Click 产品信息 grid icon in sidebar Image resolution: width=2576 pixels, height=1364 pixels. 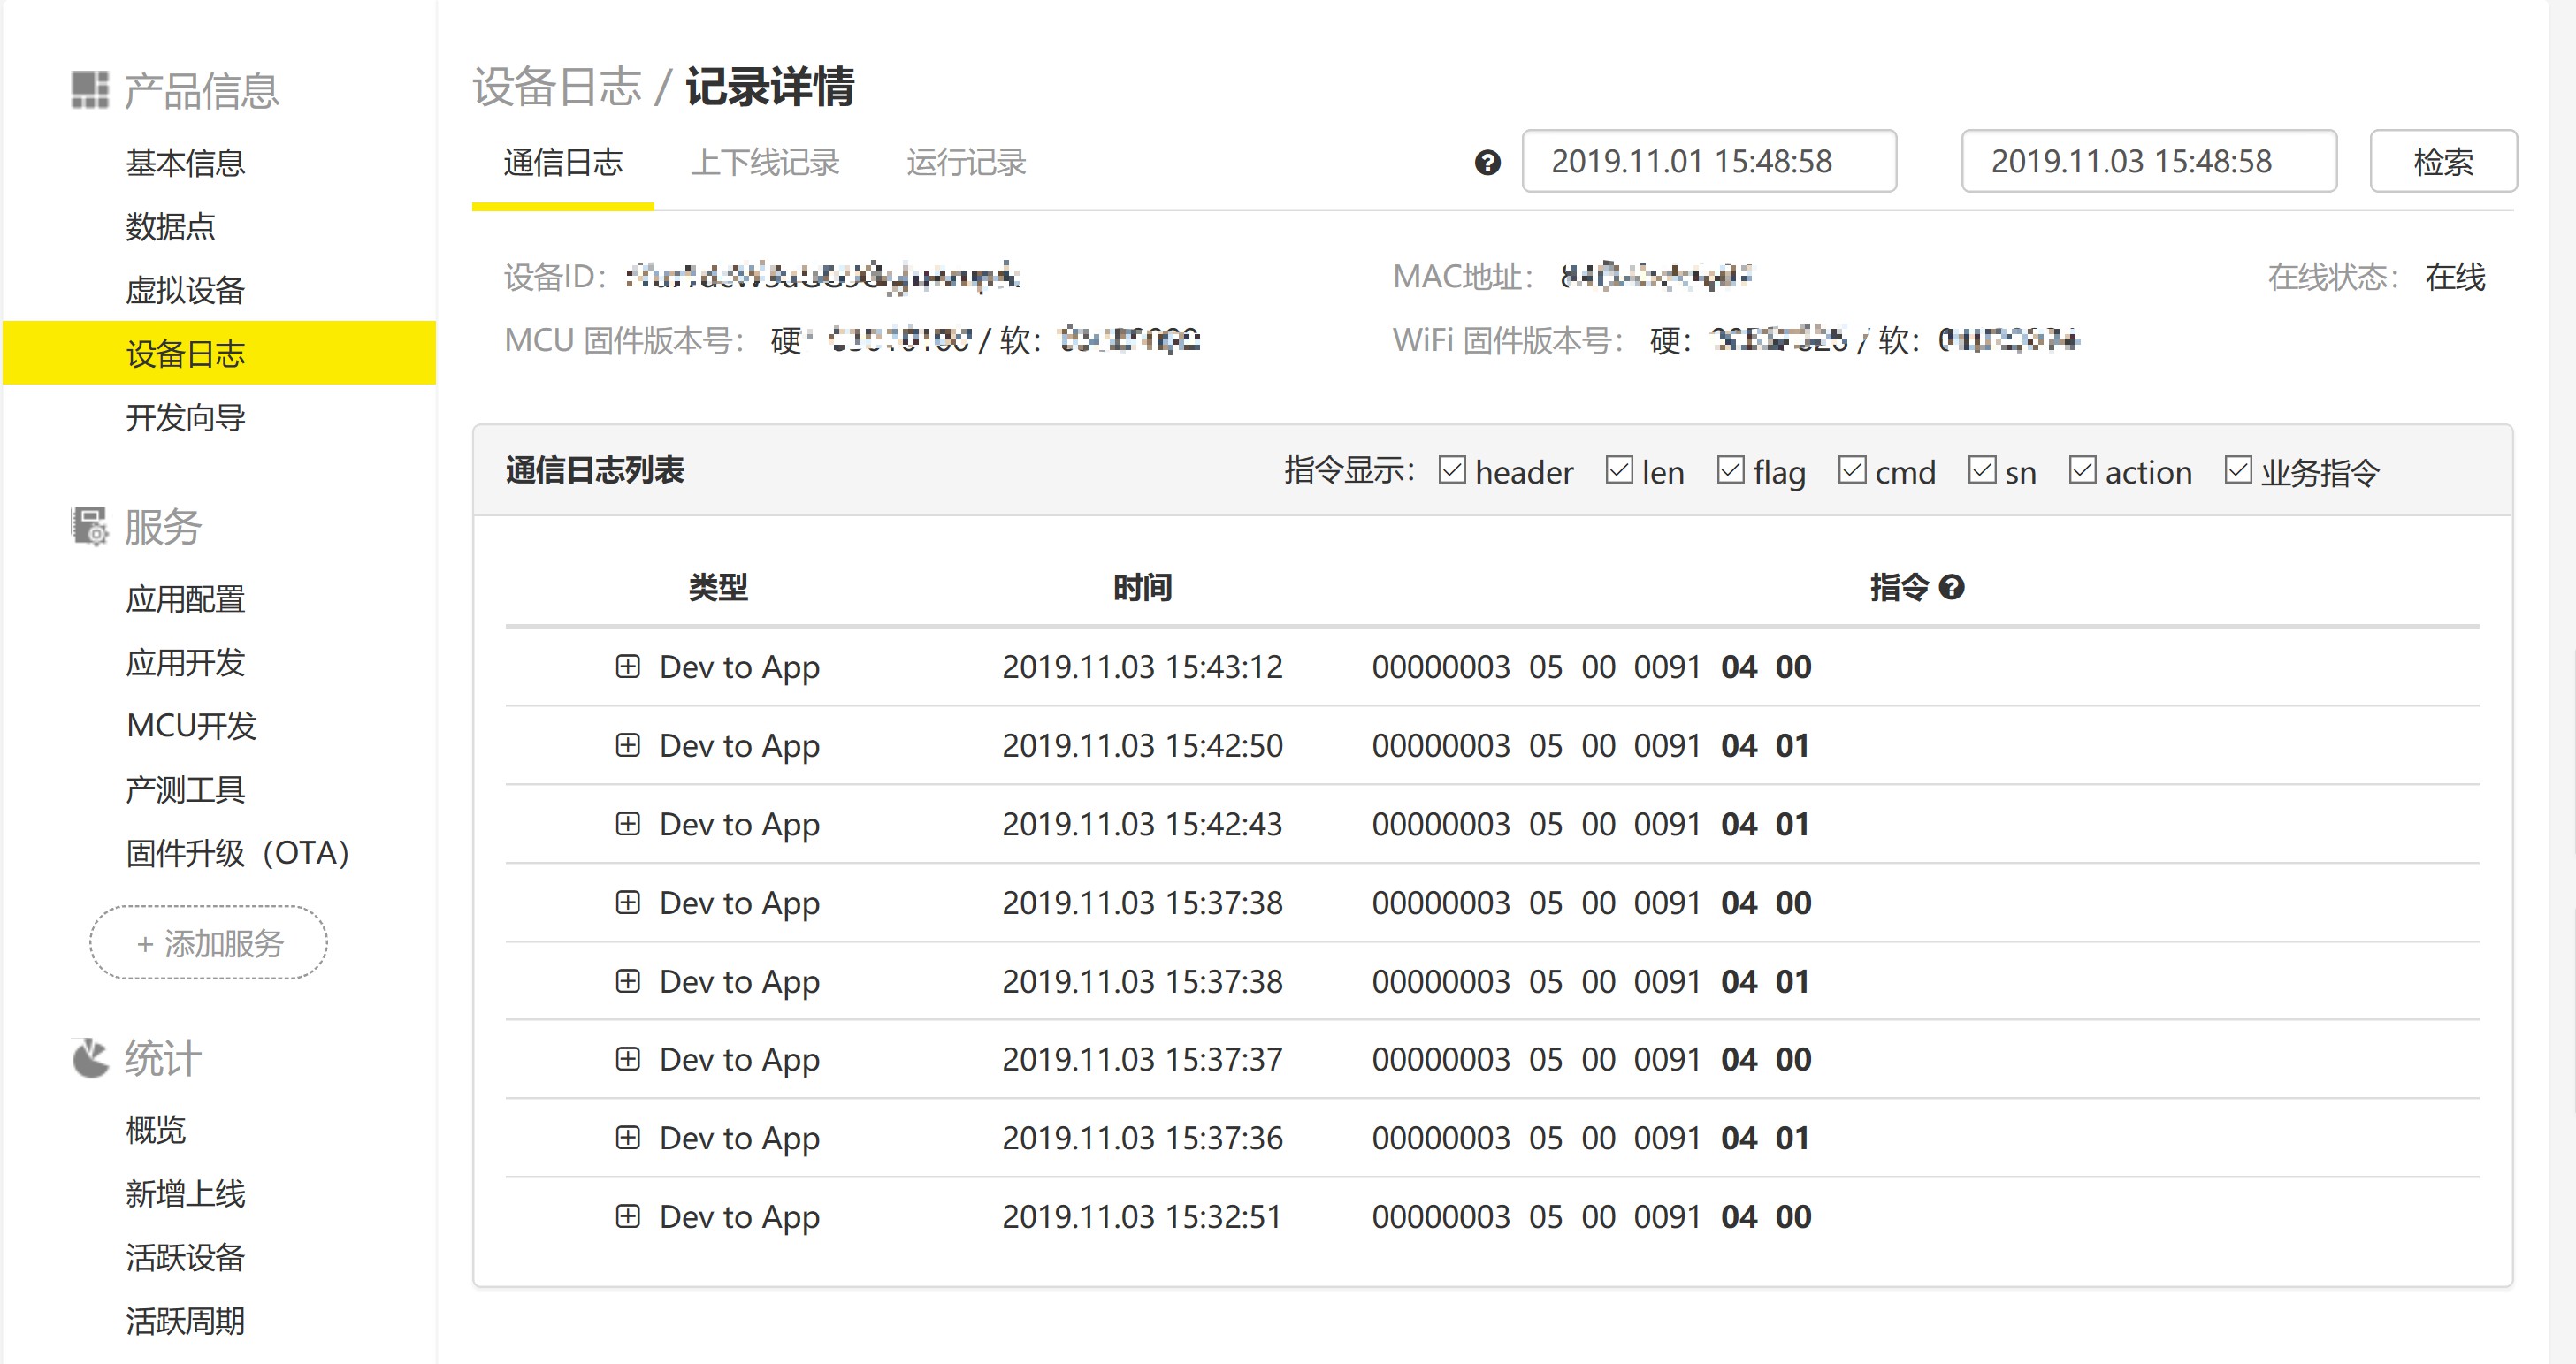(90, 90)
